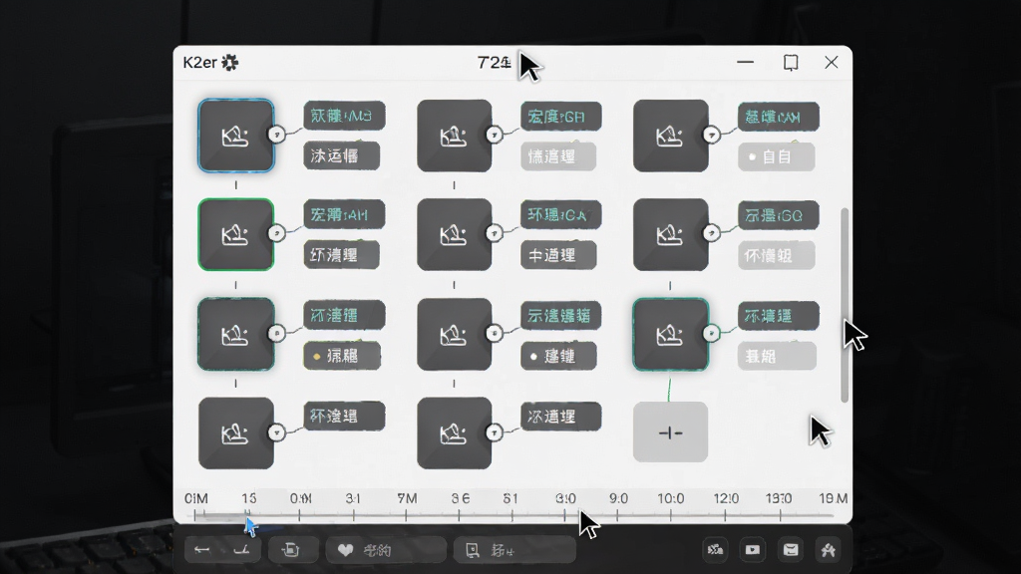Jump to the 7M mark on the timeline

[x=407, y=498]
